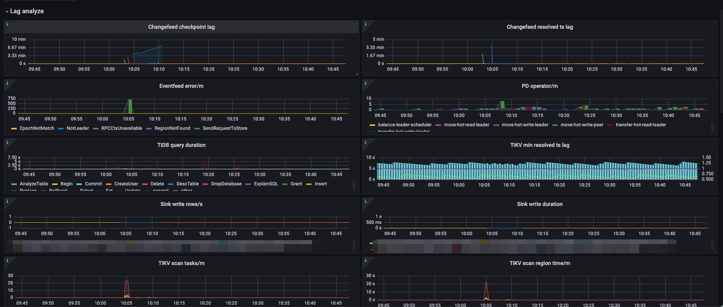
Task: Open TiKV scan region time/m panel menu
Action: tap(540, 263)
